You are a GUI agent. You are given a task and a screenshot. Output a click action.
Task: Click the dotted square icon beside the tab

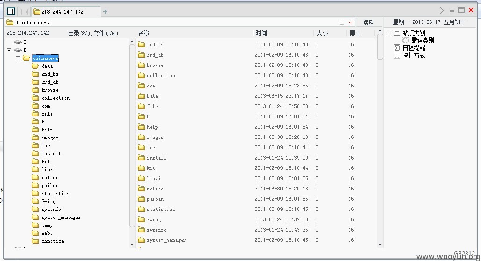[x=24, y=12]
